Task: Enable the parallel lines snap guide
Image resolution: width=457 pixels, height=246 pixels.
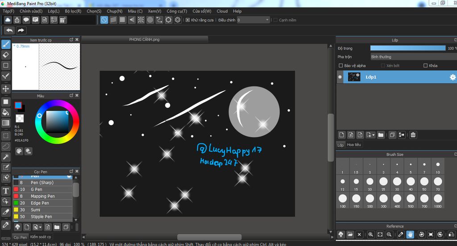Action: pyautogui.click(x=113, y=20)
